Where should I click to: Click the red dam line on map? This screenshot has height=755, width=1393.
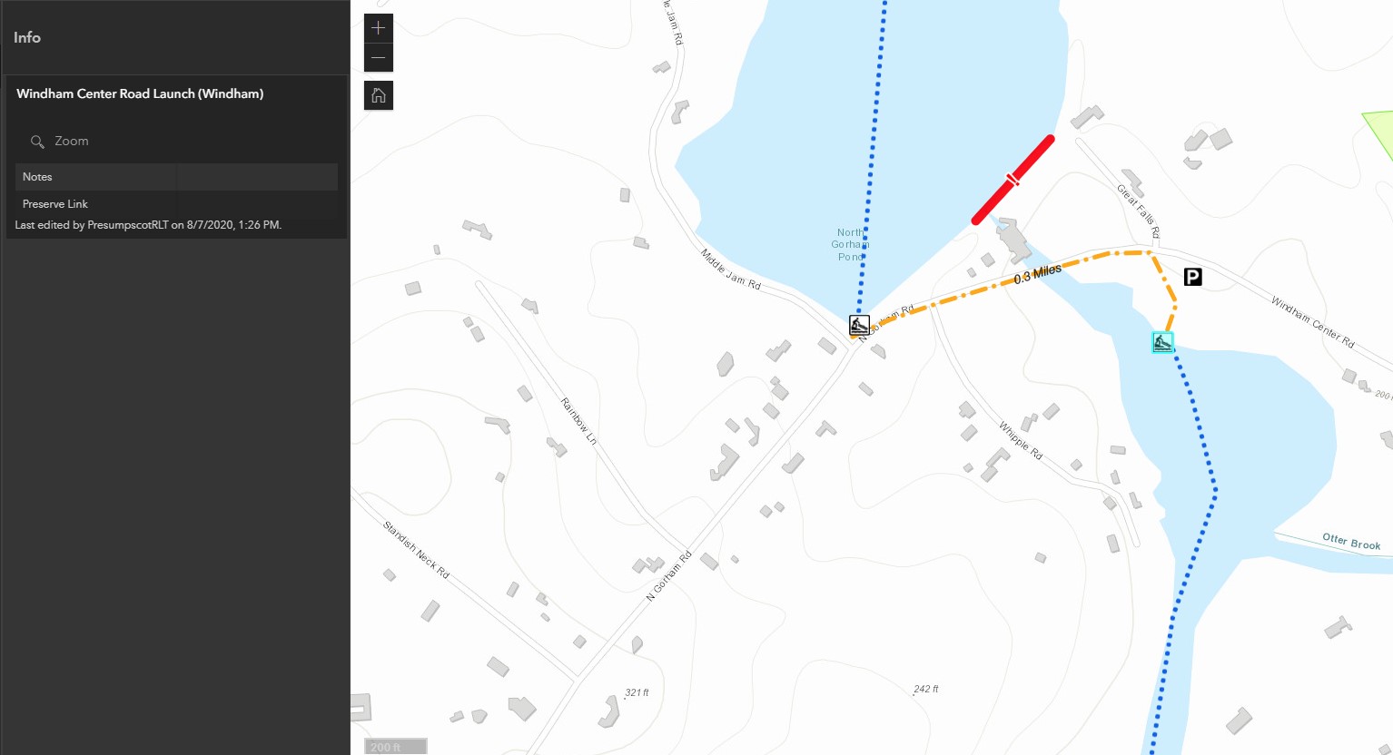pos(1013,180)
